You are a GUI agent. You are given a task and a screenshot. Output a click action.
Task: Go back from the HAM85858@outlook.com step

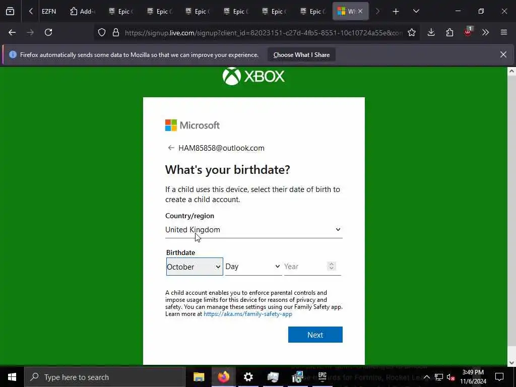click(171, 148)
